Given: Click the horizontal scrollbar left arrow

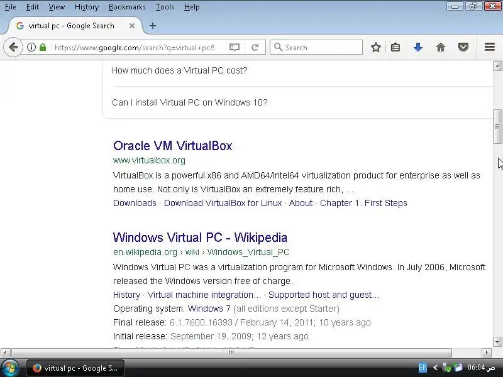Looking at the screenshot, I should coord(5,352).
